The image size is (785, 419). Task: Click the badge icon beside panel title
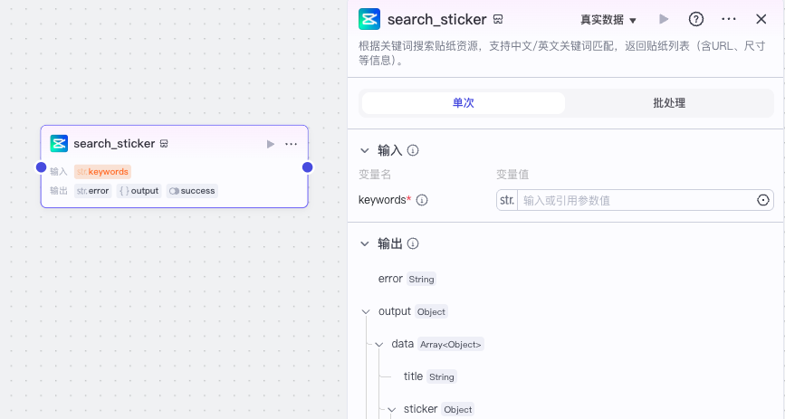[498, 20]
